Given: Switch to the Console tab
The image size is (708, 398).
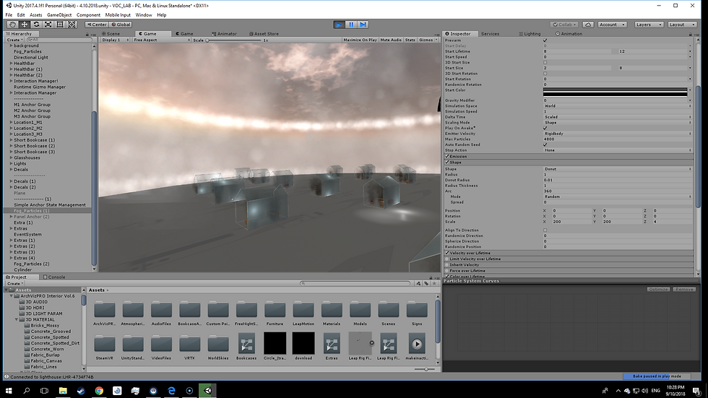Looking at the screenshot, I should point(54,277).
